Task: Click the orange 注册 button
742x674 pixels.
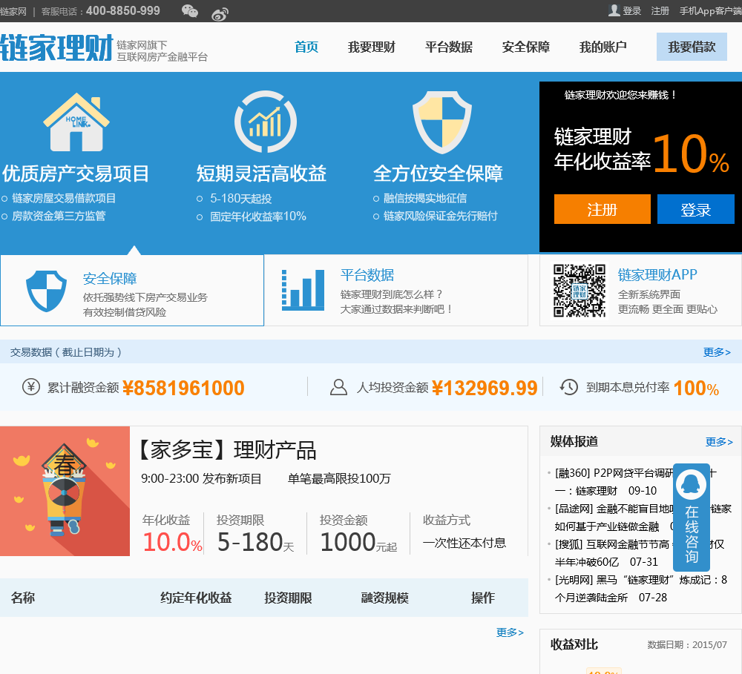Action: point(602,209)
